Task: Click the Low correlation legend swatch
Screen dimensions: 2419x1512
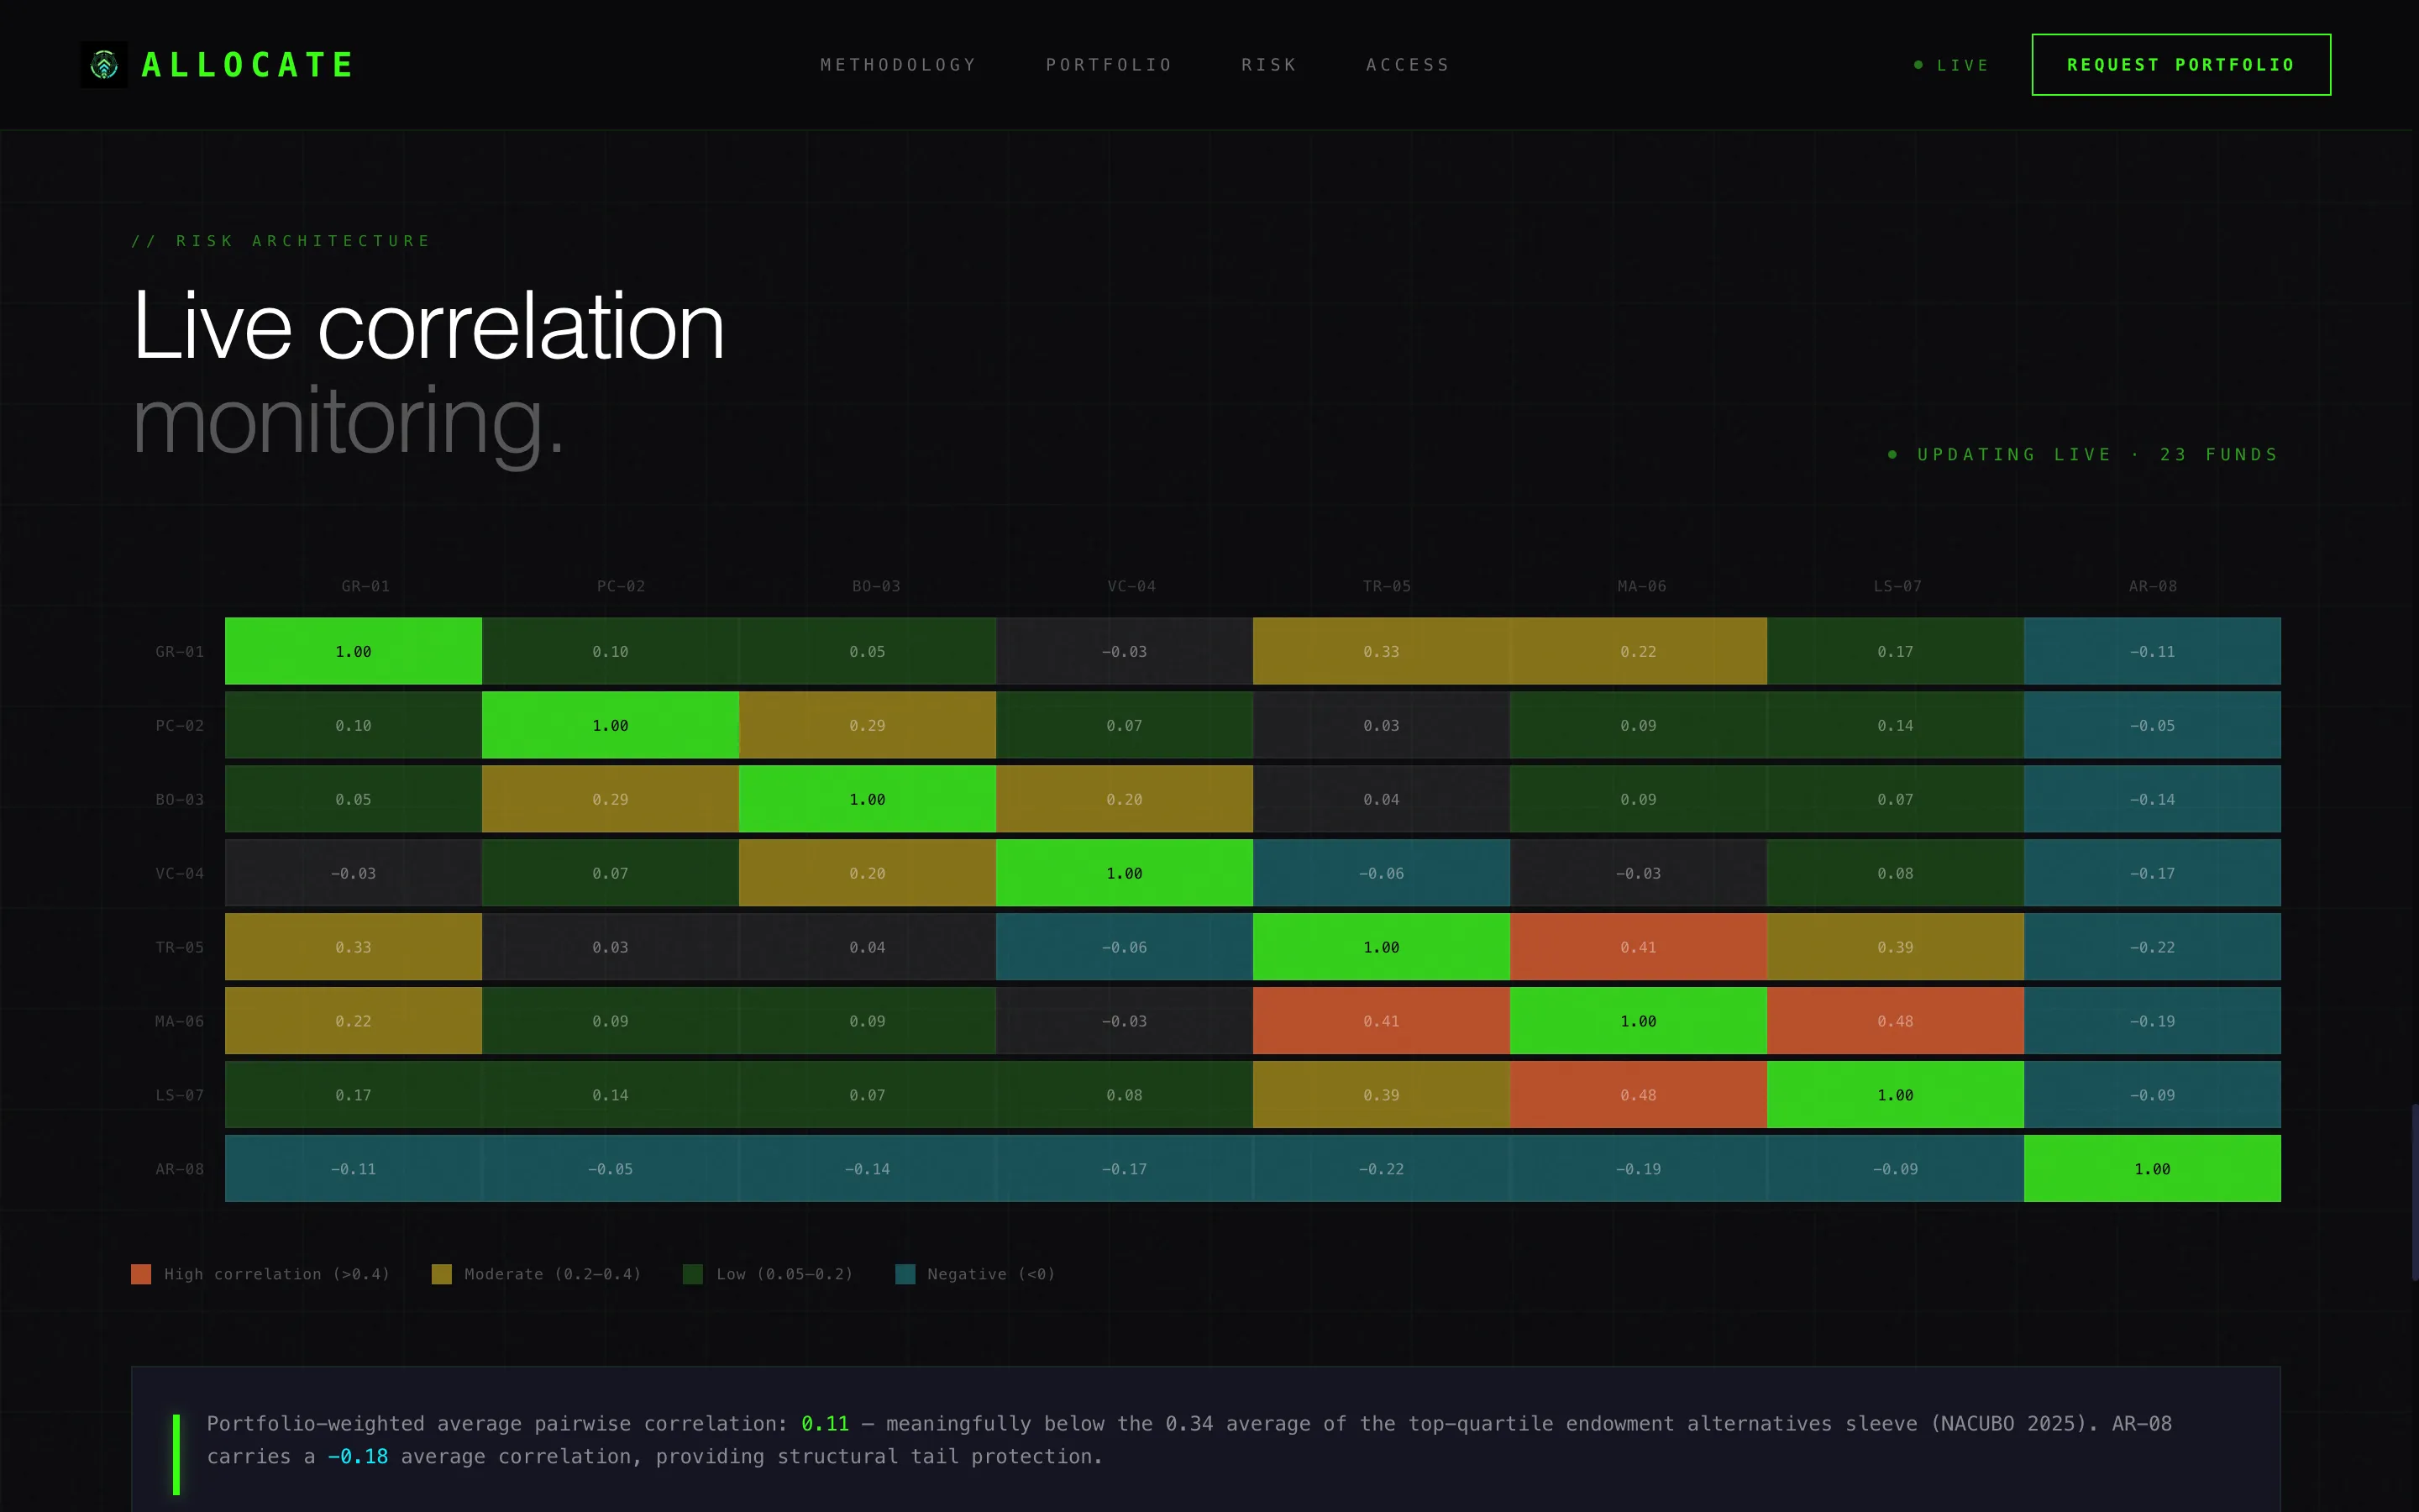Action: coord(693,1274)
